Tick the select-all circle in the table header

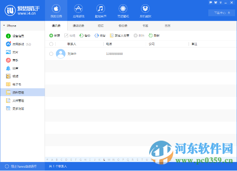tap(51, 44)
